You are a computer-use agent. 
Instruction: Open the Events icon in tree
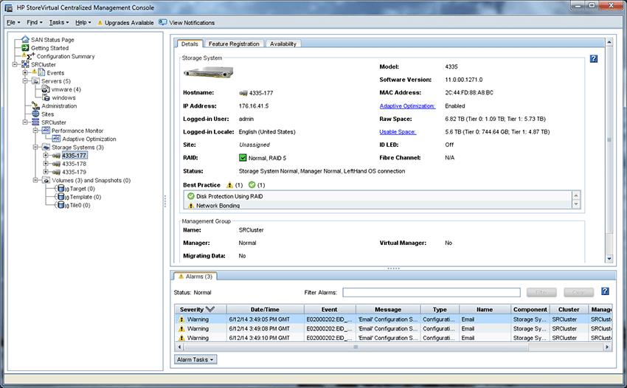(41, 72)
